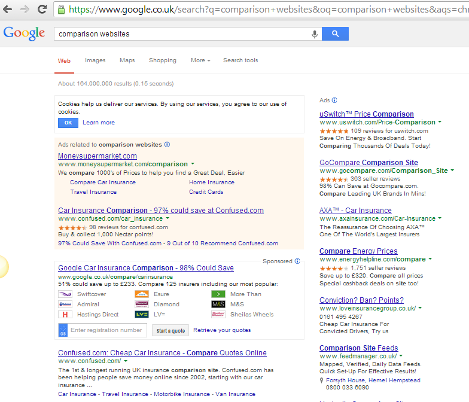The height and width of the screenshot is (402, 469).
Task: Switch to the Shopping tab
Action: 163,60
